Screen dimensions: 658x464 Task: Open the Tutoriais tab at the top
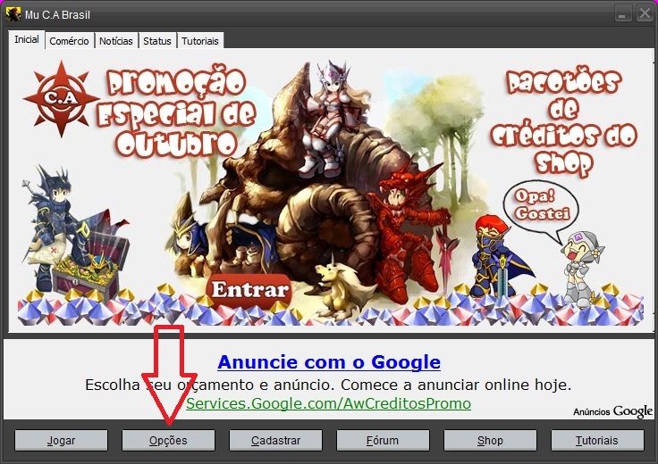click(200, 41)
